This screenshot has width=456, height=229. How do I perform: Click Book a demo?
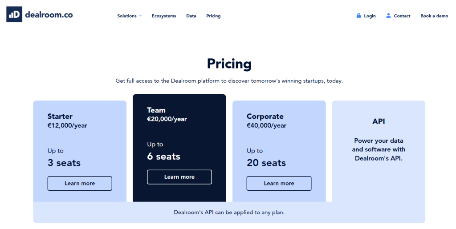(434, 16)
